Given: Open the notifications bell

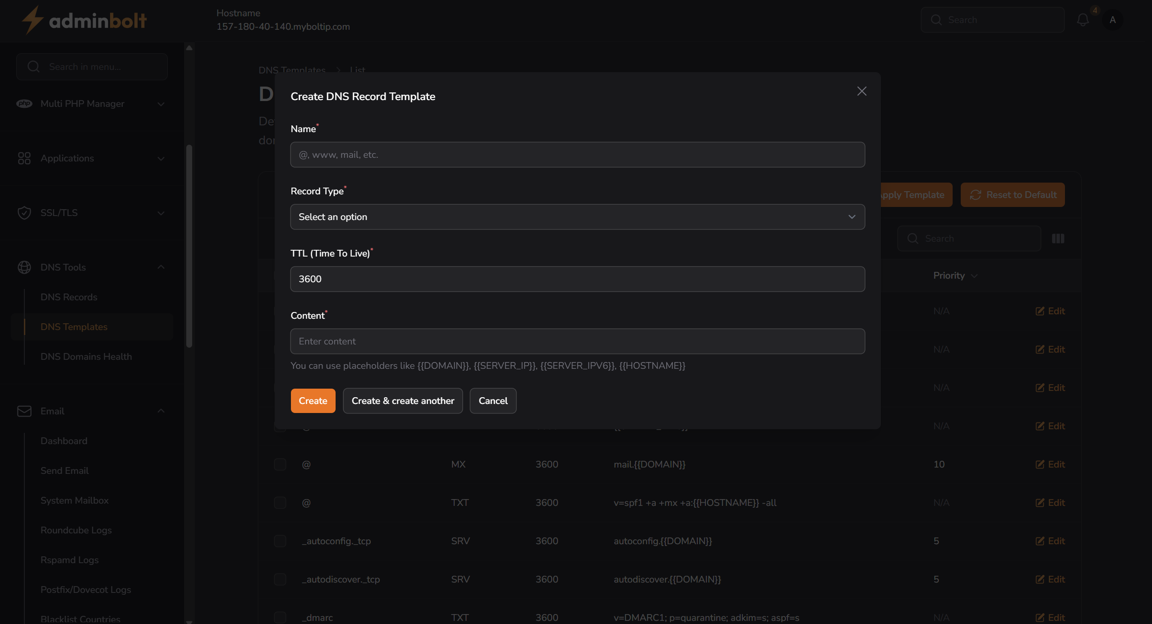Looking at the screenshot, I should click(1083, 19).
